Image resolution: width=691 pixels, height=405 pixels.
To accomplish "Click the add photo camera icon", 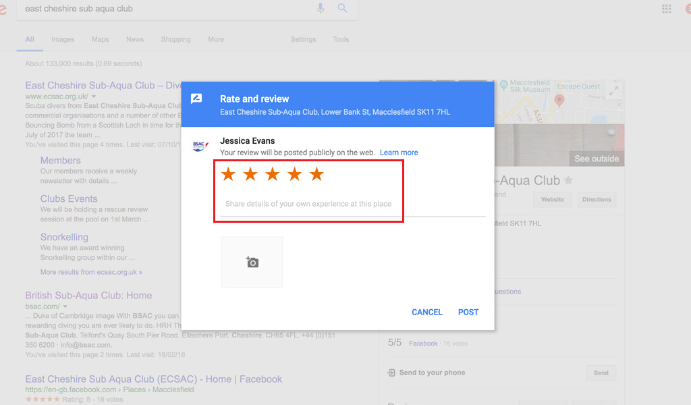I will click(x=252, y=262).
